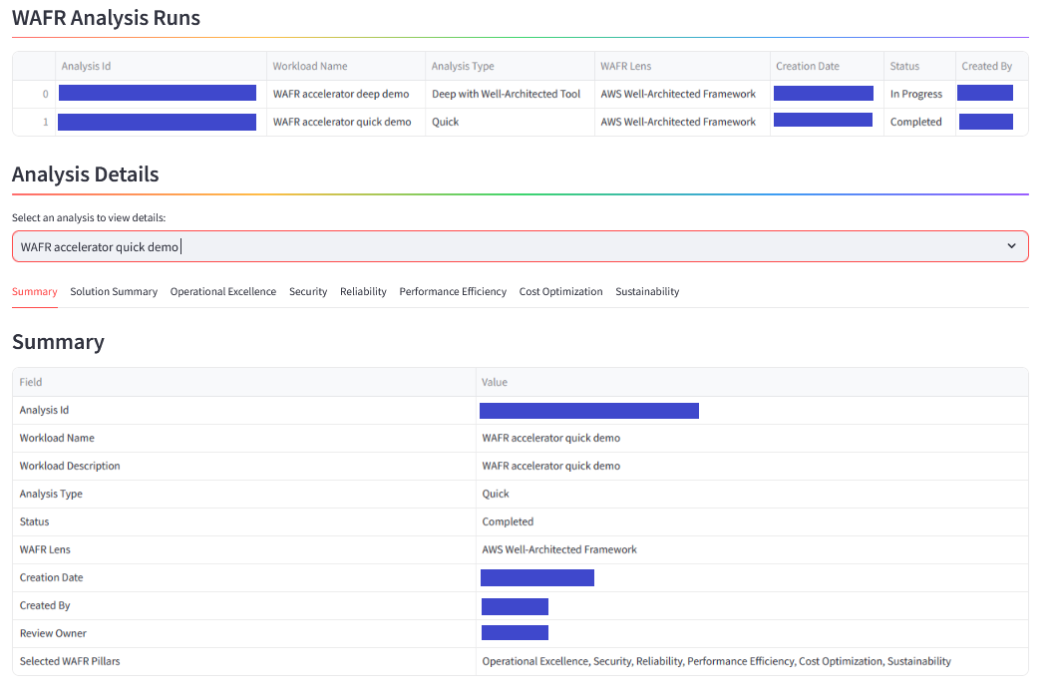Select row index 0 in runs table
This screenshot has width=1055, height=688.
click(34, 94)
